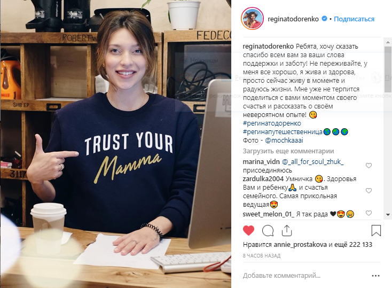Image resolution: width=392 pixels, height=288 pixels.
Task: Open annie_prostakova in the likes line
Action: [300, 245]
